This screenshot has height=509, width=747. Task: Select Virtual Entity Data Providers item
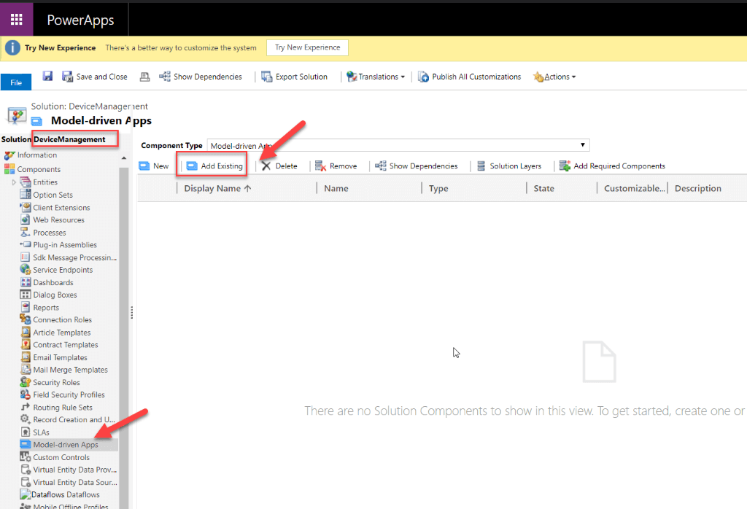pyautogui.click(x=75, y=470)
